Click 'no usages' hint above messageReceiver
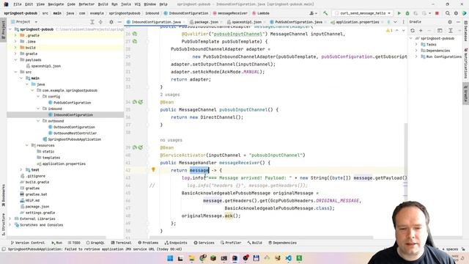The image size is (469, 264). click(171, 140)
